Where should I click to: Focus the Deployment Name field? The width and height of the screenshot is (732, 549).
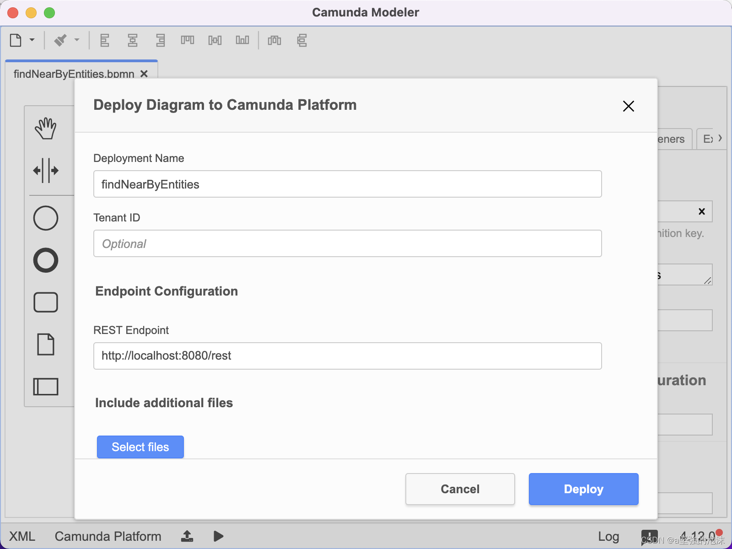tap(348, 184)
